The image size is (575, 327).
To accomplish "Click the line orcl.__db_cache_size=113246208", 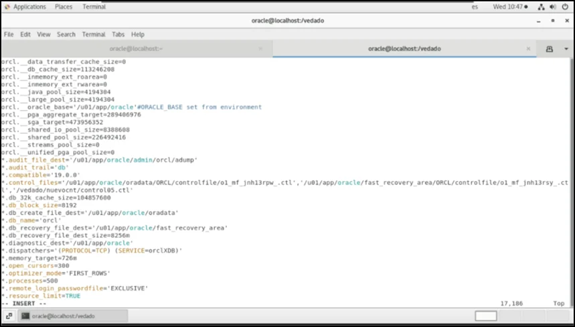I will tap(58, 70).
